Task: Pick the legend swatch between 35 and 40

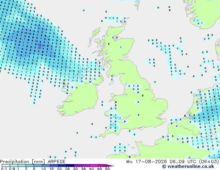Action: 86,165
